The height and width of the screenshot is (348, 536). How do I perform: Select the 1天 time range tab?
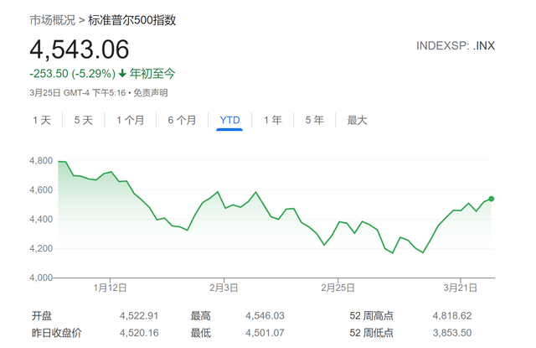click(42, 120)
